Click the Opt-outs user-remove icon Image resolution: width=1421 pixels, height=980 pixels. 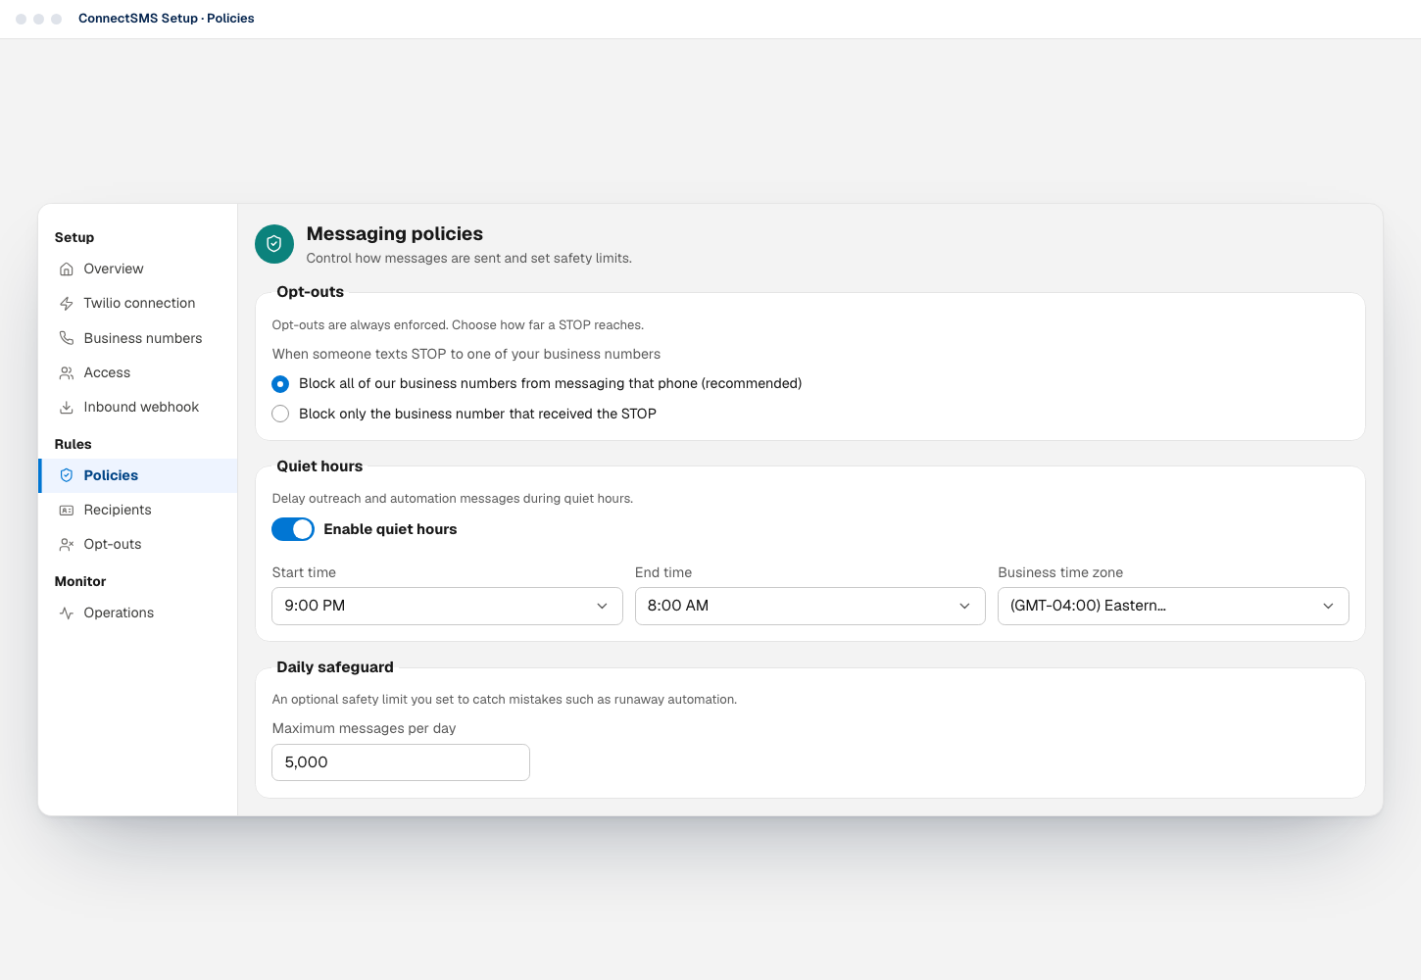click(x=67, y=545)
